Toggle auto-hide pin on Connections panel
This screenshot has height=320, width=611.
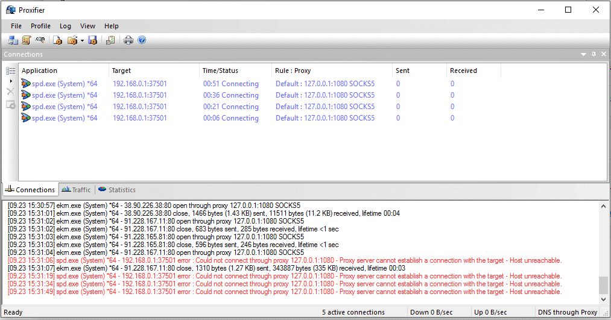point(594,54)
